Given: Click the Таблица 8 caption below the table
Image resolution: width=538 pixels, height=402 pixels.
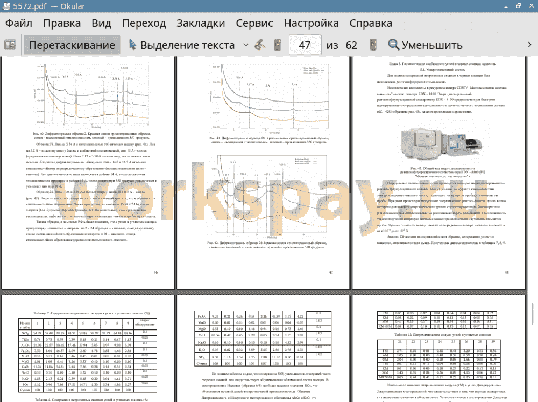Looking at the screenshot, I should (x=91, y=400).
